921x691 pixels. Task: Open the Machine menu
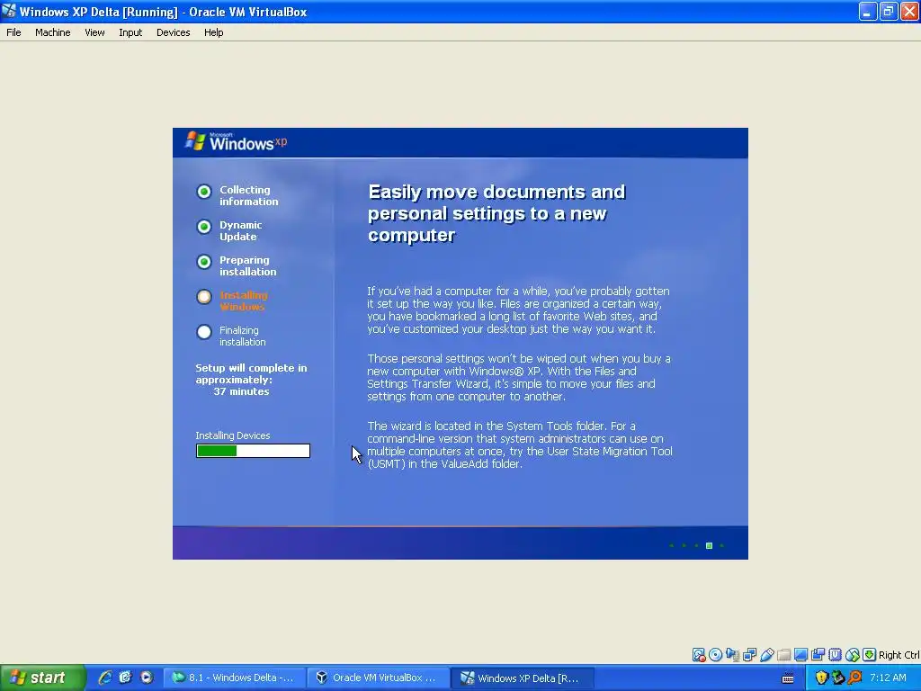[x=53, y=32]
